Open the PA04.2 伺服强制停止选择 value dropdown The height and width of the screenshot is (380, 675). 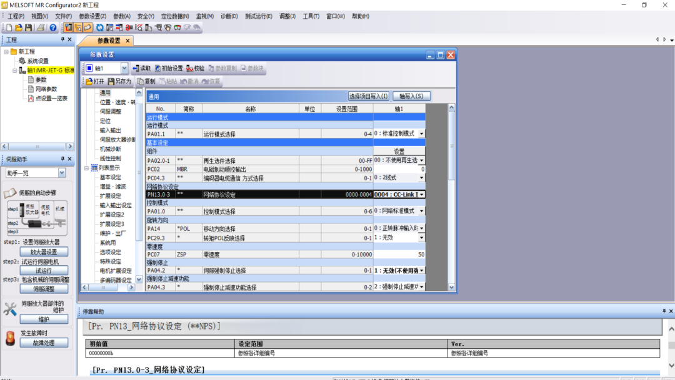421,271
